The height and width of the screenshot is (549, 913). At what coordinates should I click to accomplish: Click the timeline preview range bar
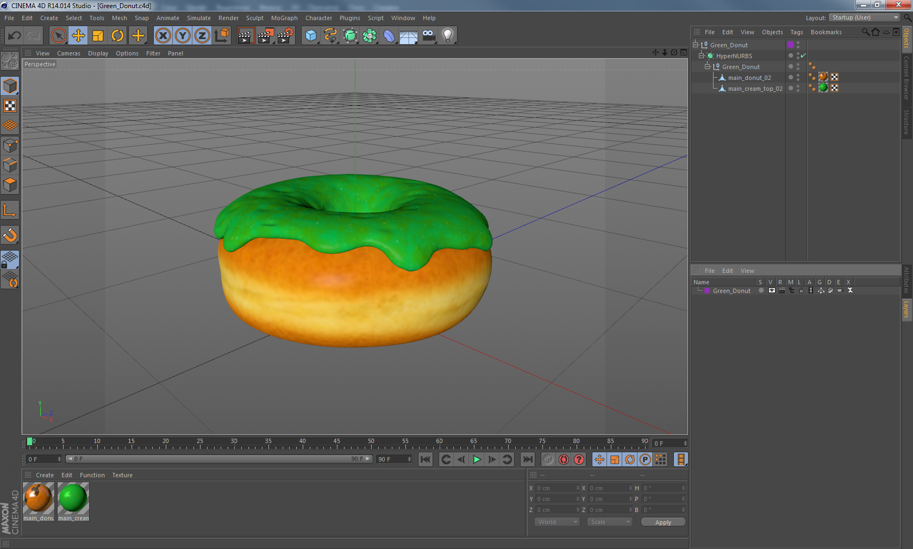219,459
